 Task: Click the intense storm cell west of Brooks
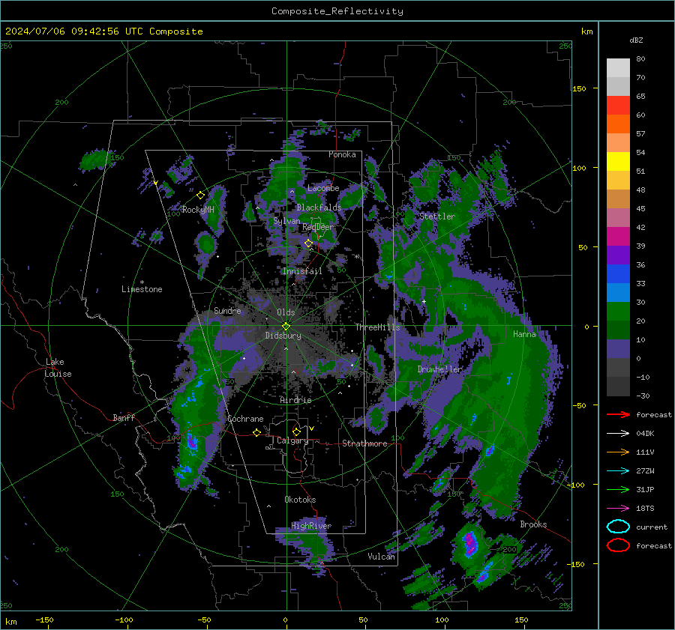pyautogui.click(x=469, y=545)
